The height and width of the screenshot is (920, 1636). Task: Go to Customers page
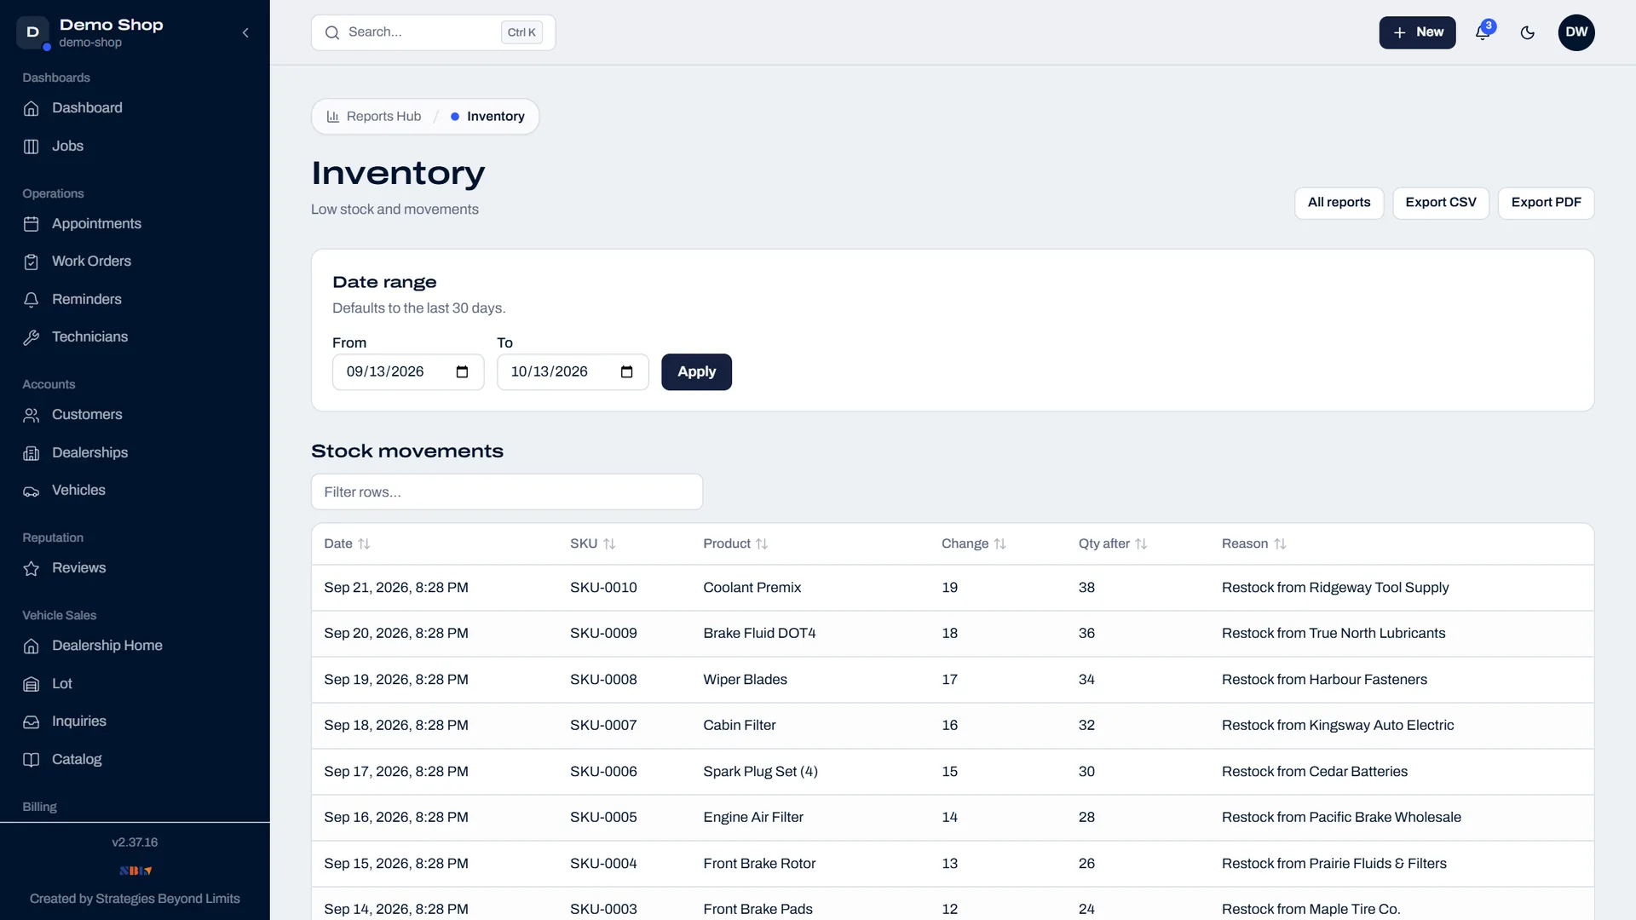(x=87, y=415)
